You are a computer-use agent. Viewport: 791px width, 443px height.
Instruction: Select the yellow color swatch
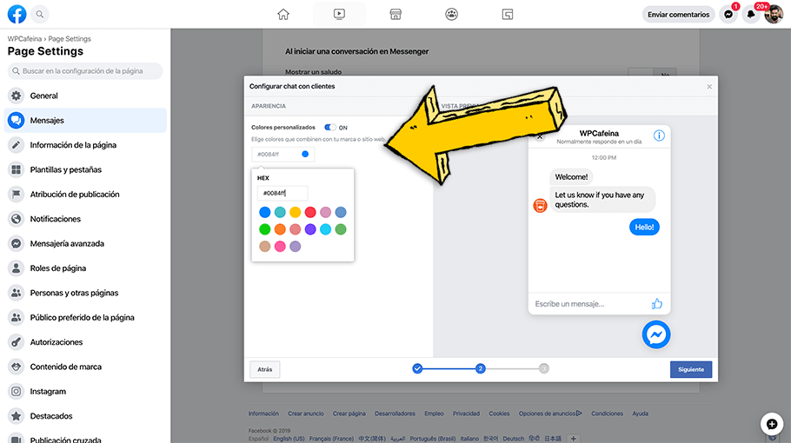click(296, 212)
